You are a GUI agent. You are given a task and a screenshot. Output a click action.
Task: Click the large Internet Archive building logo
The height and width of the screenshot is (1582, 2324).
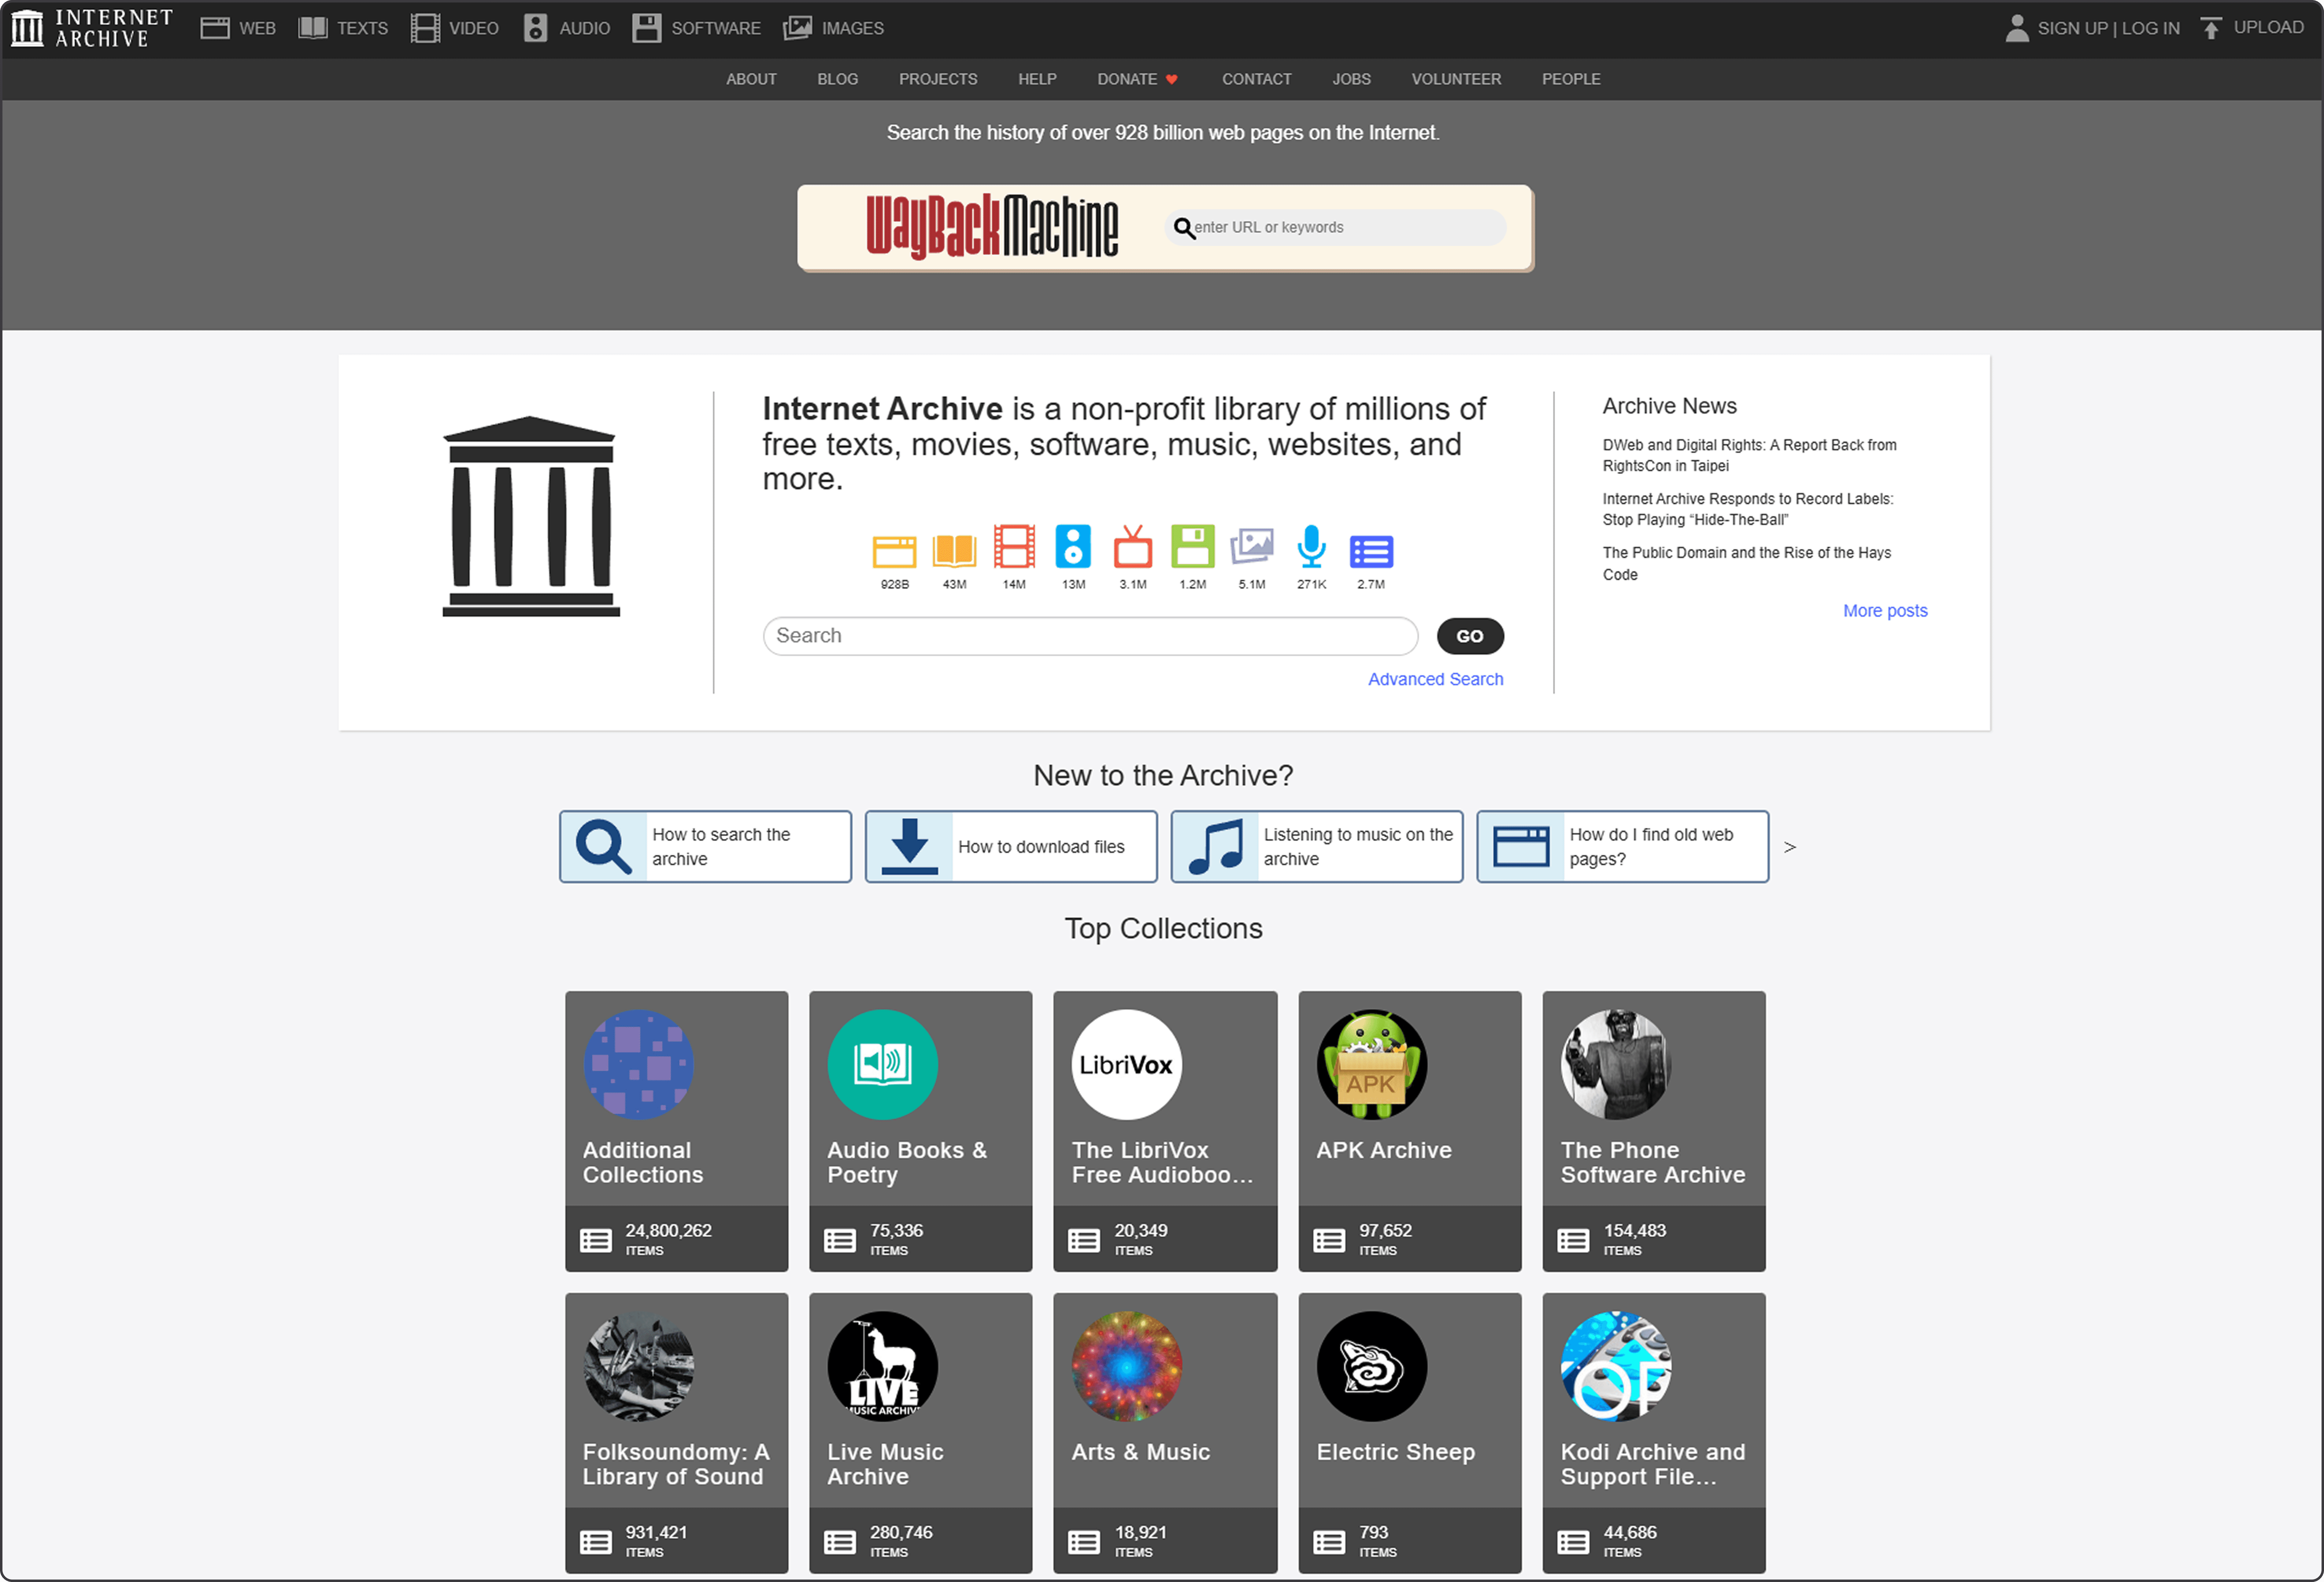point(531,516)
